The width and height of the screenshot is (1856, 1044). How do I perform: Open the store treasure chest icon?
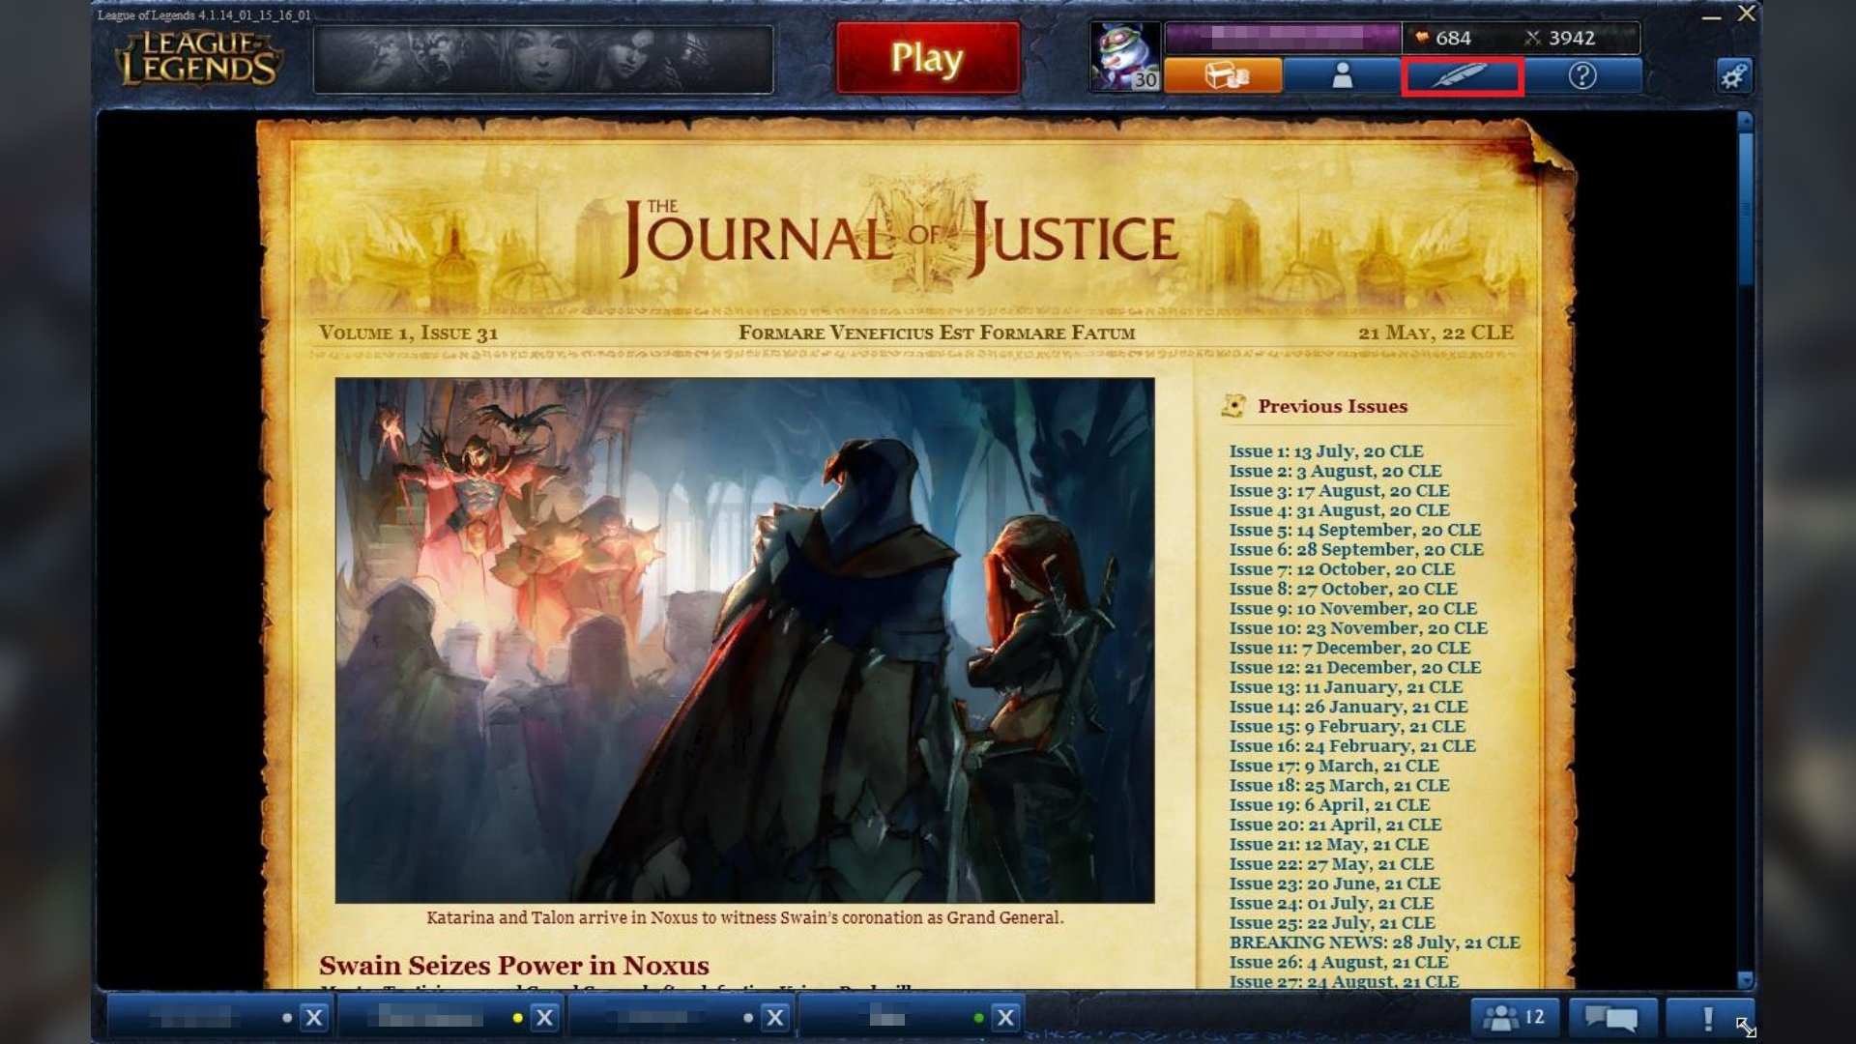click(x=1226, y=74)
